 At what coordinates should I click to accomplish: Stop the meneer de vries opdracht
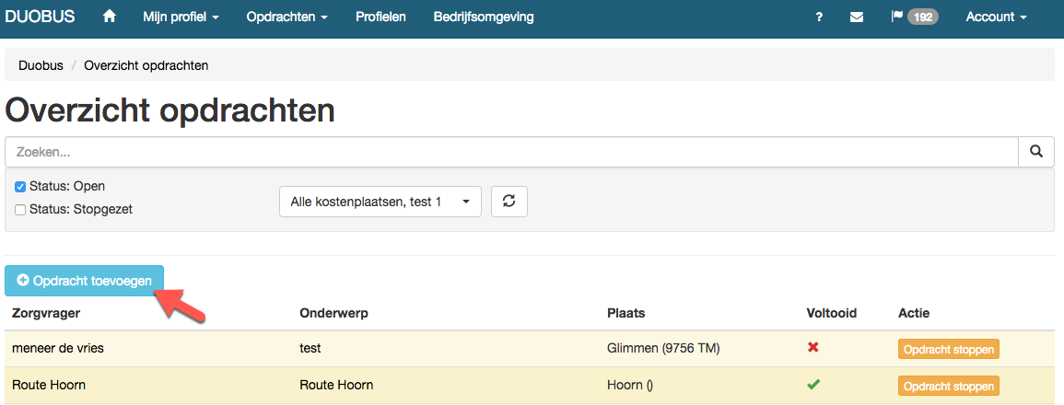pos(949,350)
